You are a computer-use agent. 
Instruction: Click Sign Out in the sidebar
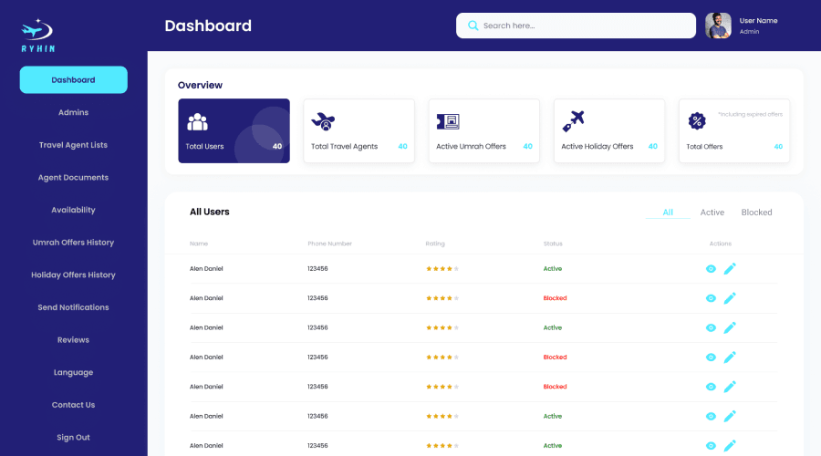click(x=73, y=437)
